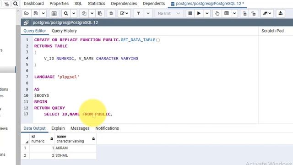Switch to the Properties tab
The image size is (293, 165).
point(59,4)
